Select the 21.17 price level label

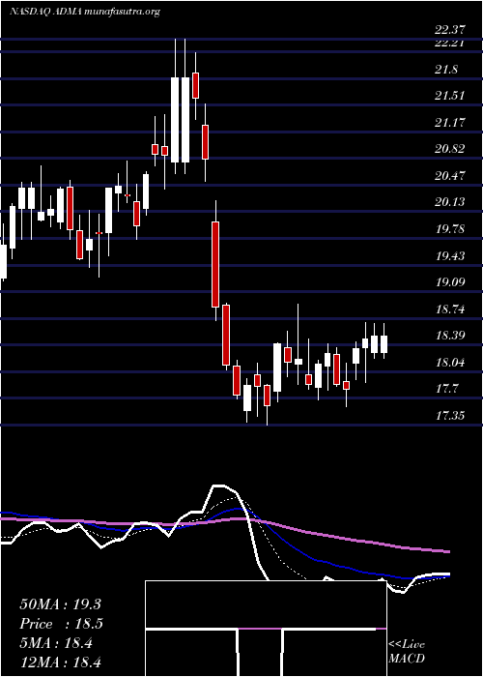450,122
